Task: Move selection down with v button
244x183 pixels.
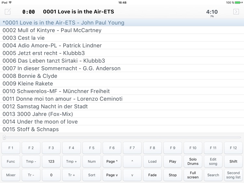Action: click(x=132, y=175)
